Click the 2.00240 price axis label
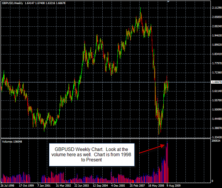The image size is (222, 188). coord(217,26)
